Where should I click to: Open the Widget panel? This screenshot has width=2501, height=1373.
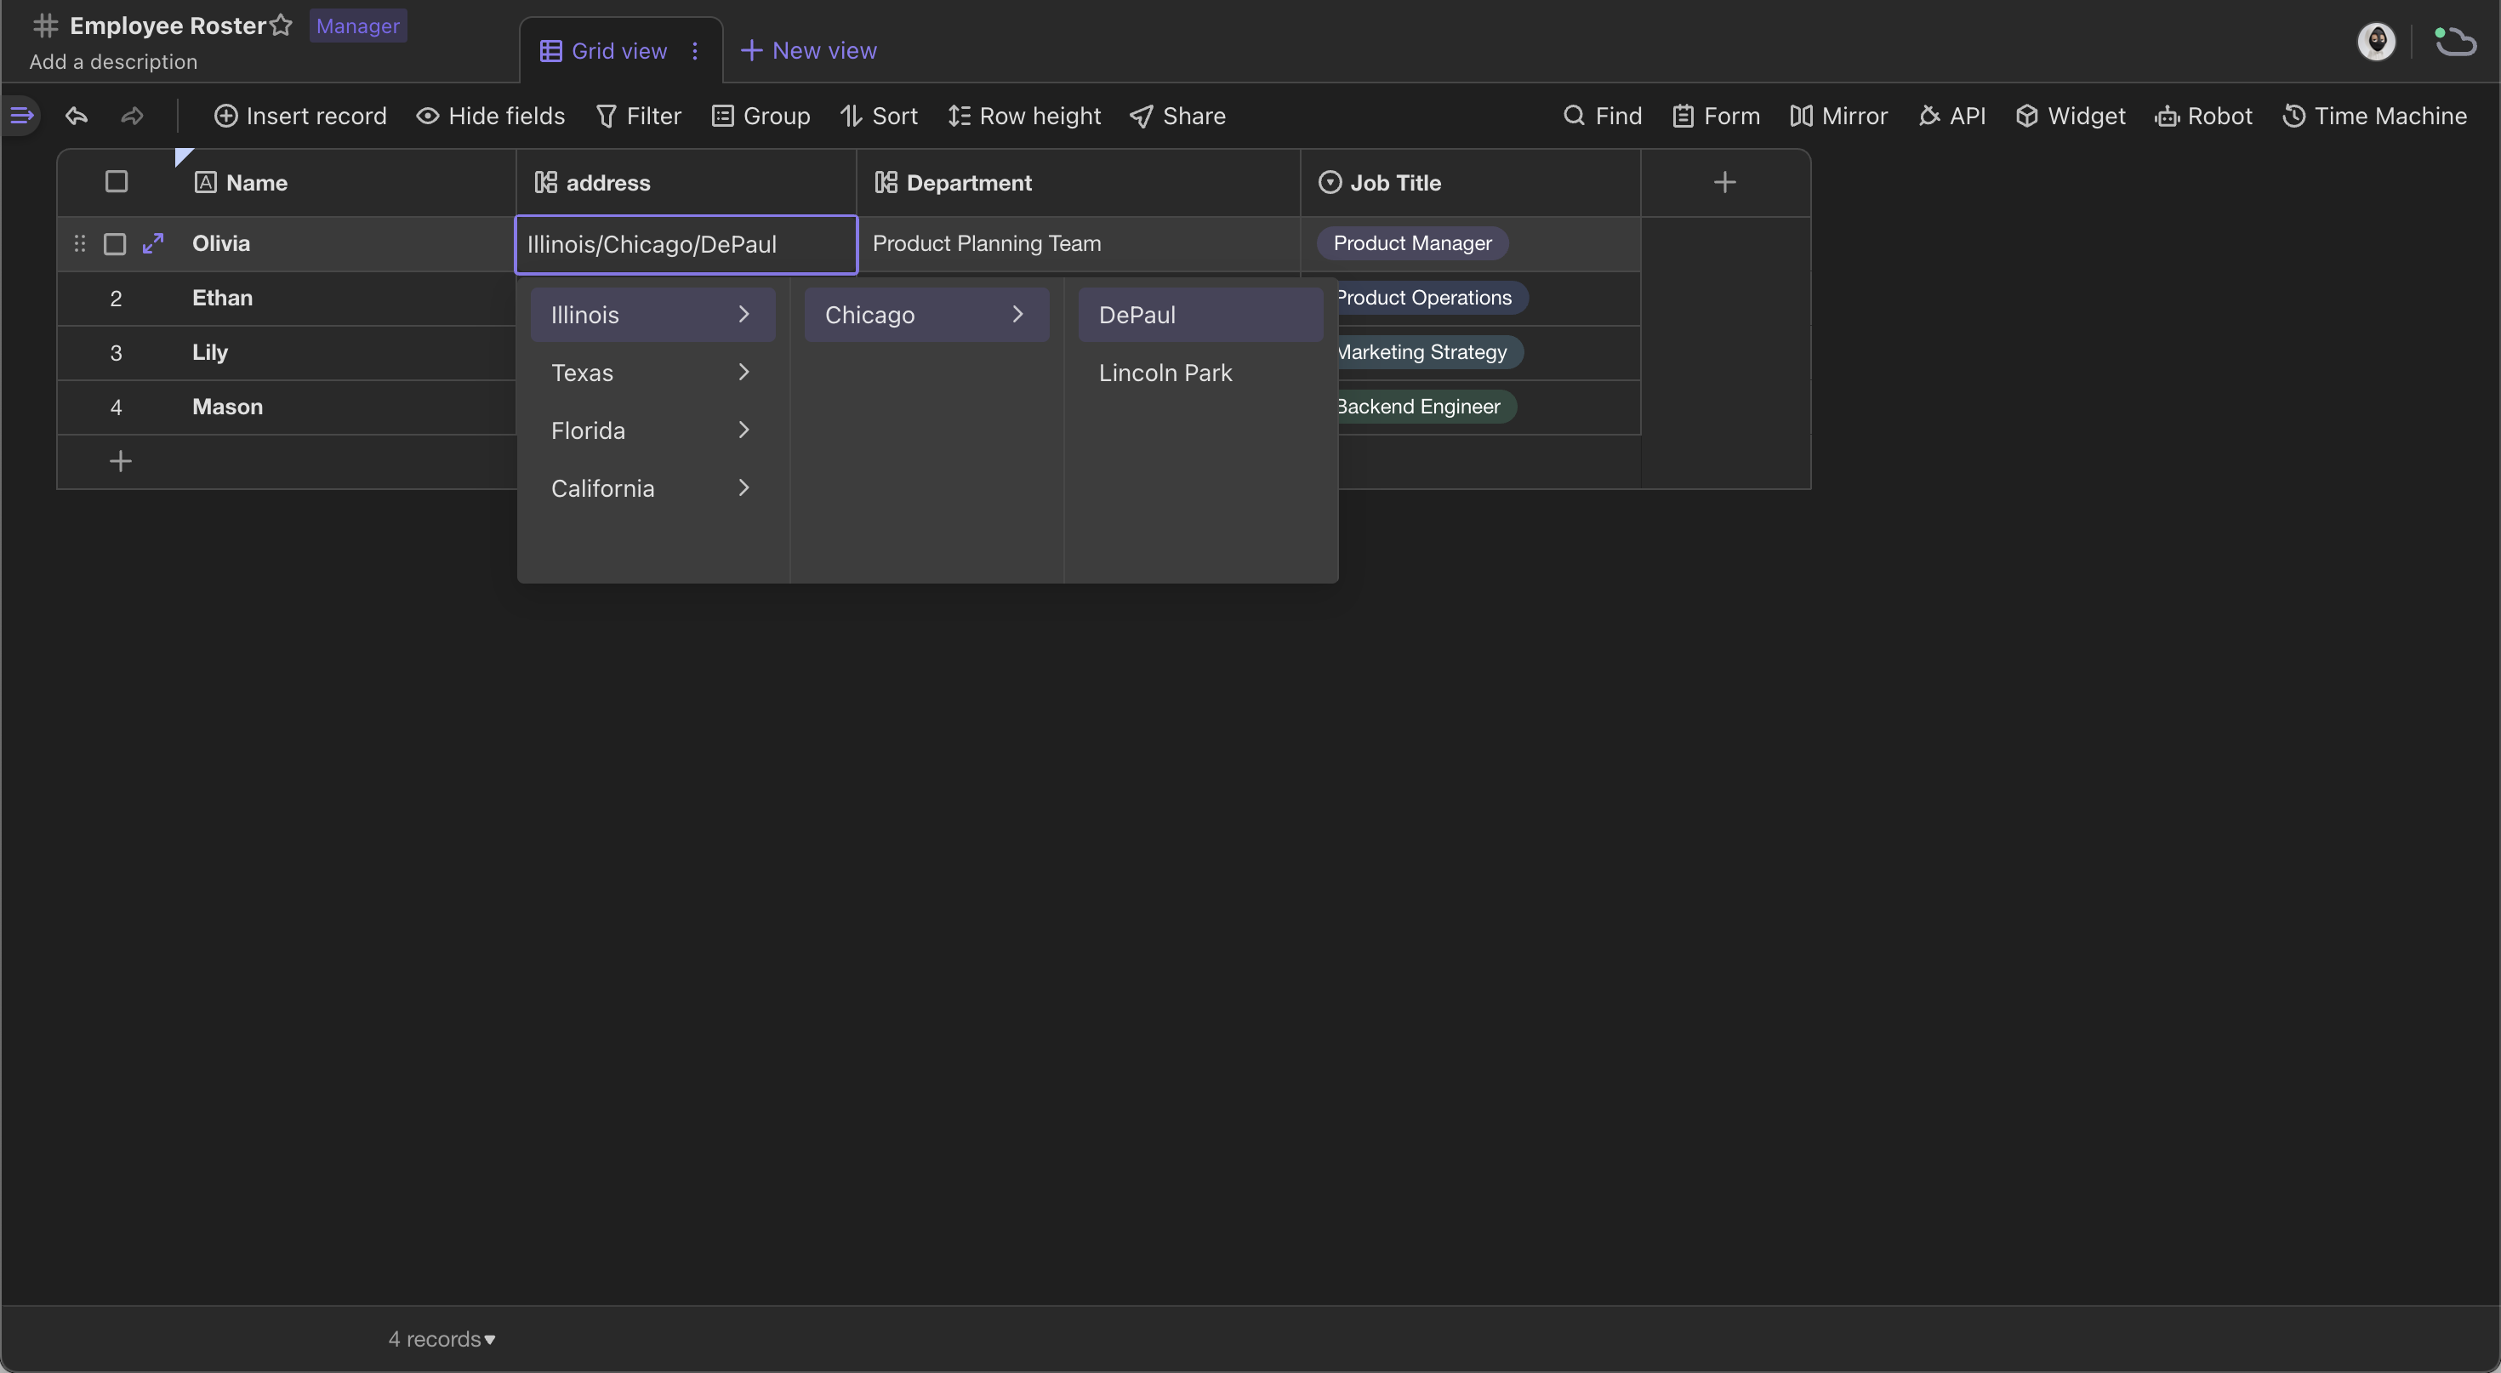coord(2070,117)
